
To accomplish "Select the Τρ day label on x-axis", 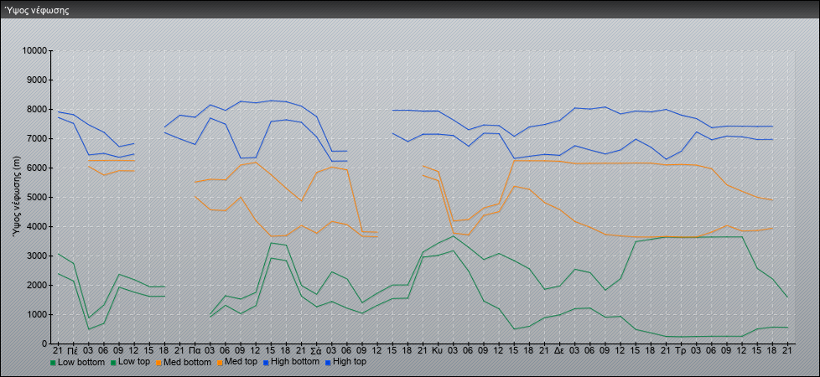I will coord(681,349).
